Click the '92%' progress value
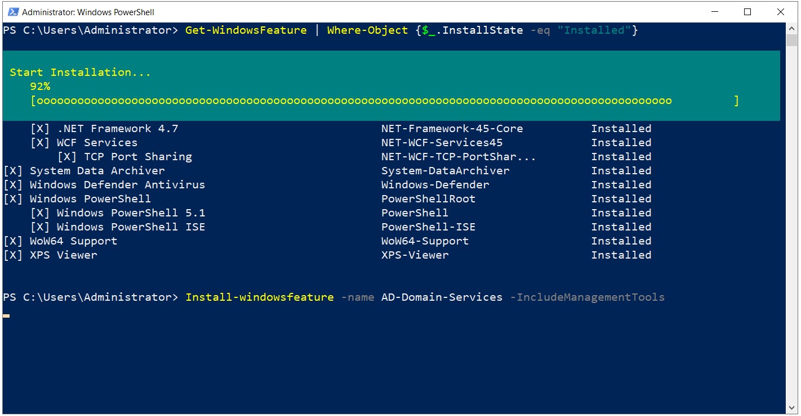Viewport: 801px width, 416px height. click(x=40, y=87)
